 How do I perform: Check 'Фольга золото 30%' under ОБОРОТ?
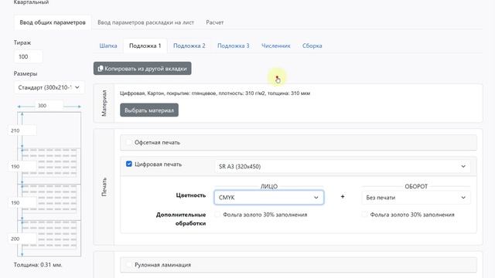[364, 215]
